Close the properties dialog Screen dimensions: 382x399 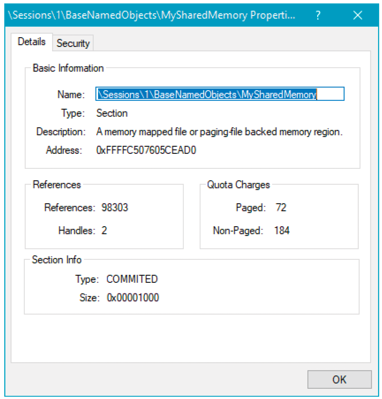click(358, 15)
